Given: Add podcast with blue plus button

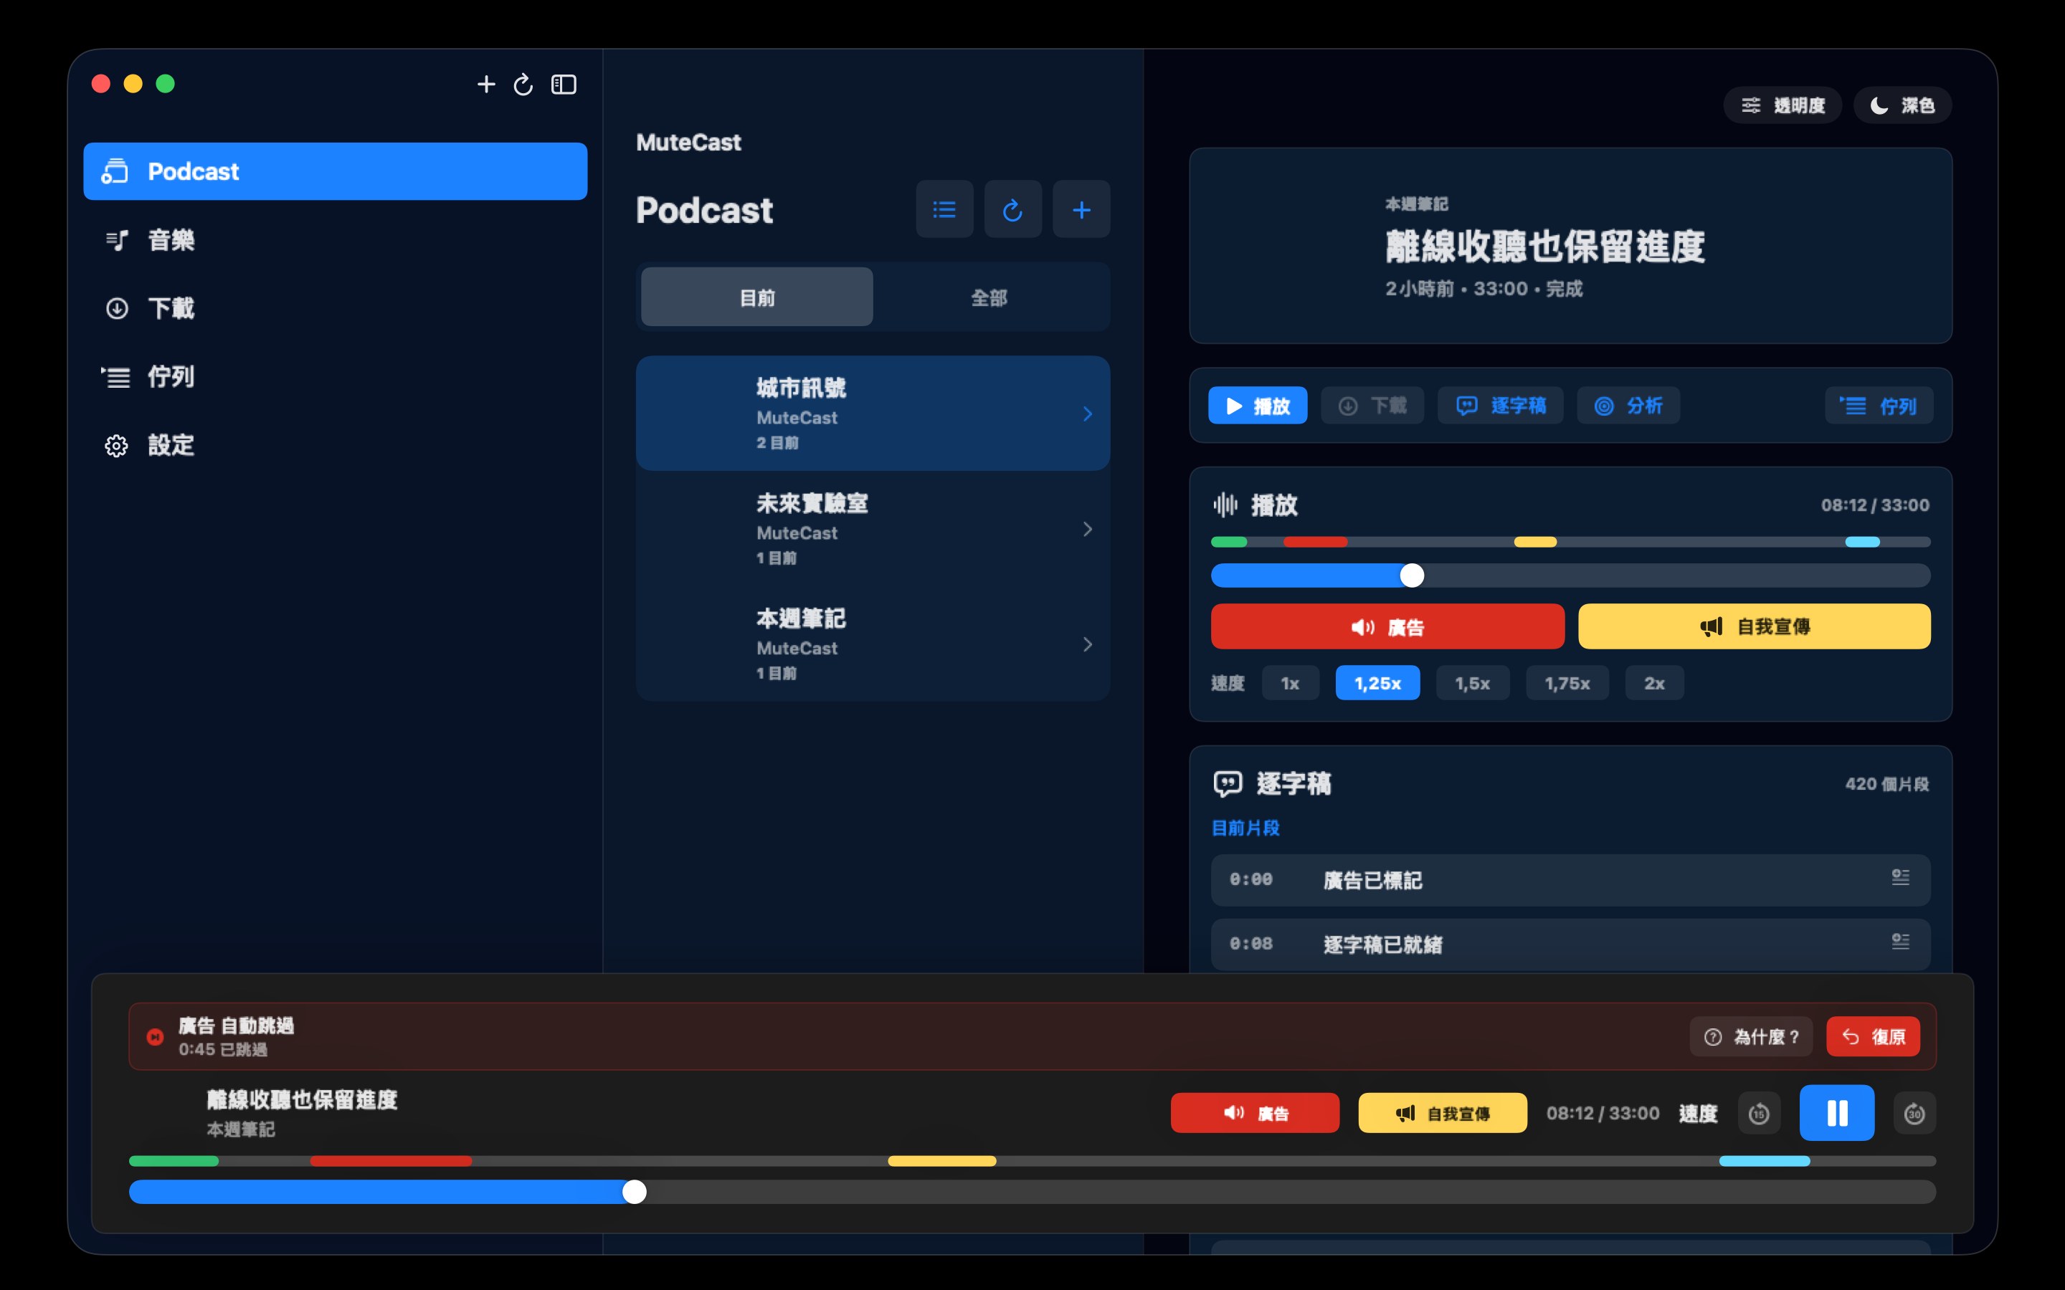Looking at the screenshot, I should click(1081, 209).
